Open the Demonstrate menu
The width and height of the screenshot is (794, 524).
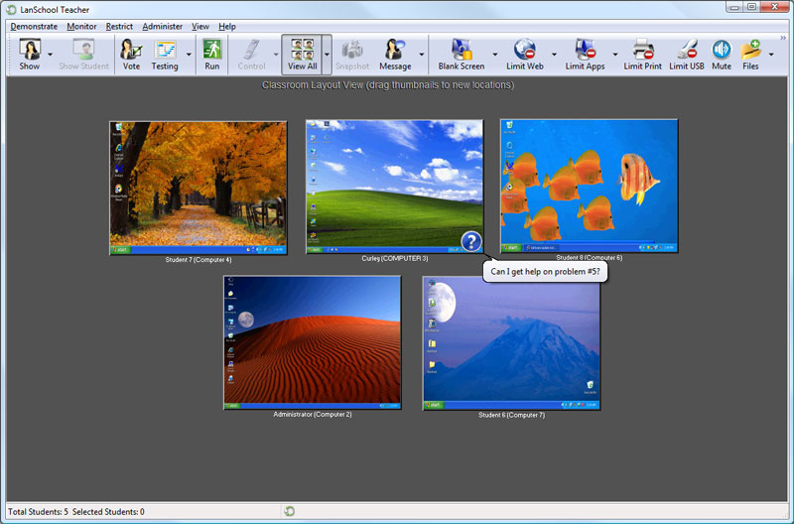tap(34, 27)
